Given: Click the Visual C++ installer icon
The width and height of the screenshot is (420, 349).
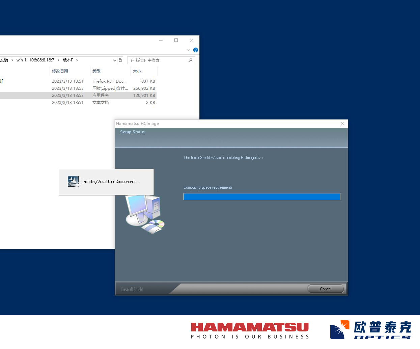Looking at the screenshot, I should click(73, 181).
